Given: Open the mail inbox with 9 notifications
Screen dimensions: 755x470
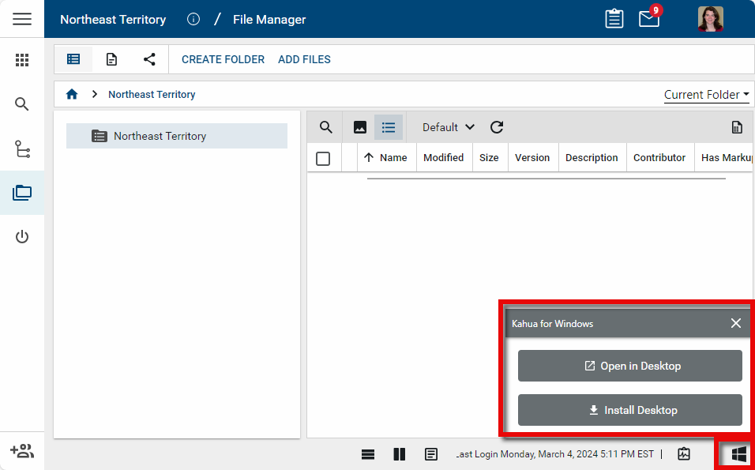Looking at the screenshot, I should pyautogui.click(x=649, y=19).
